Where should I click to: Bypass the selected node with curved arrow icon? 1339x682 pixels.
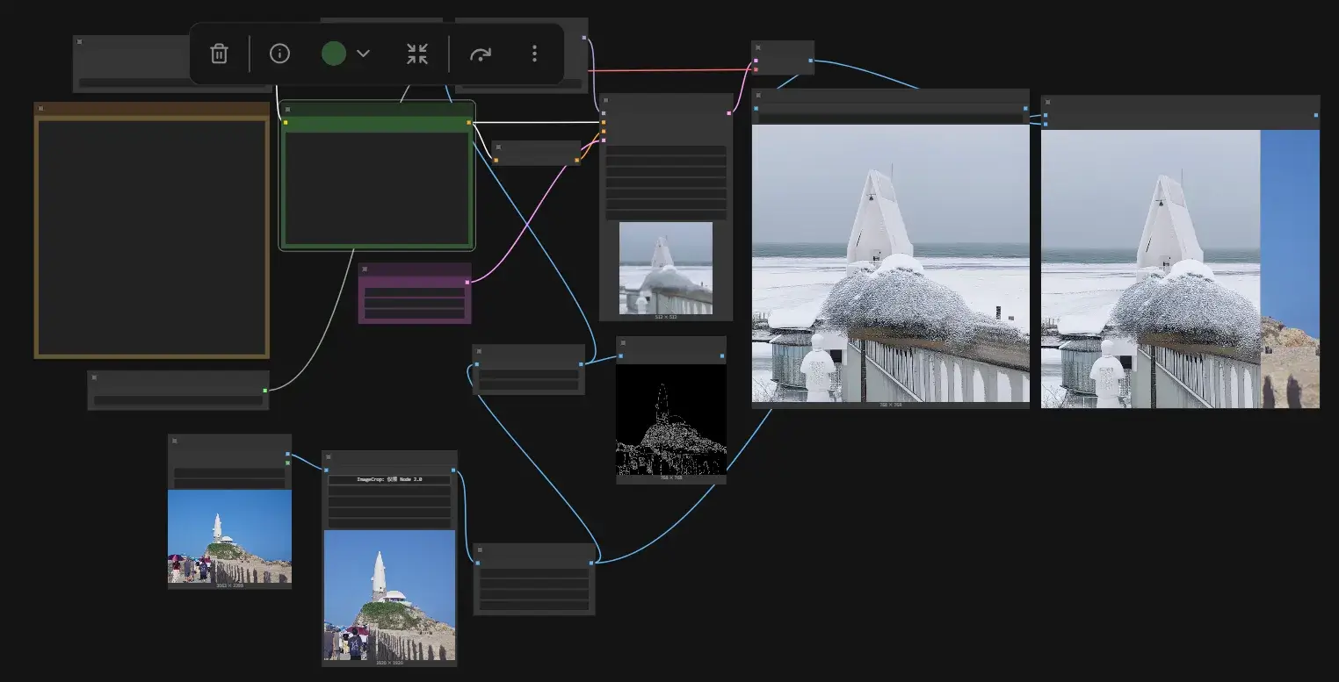point(480,54)
